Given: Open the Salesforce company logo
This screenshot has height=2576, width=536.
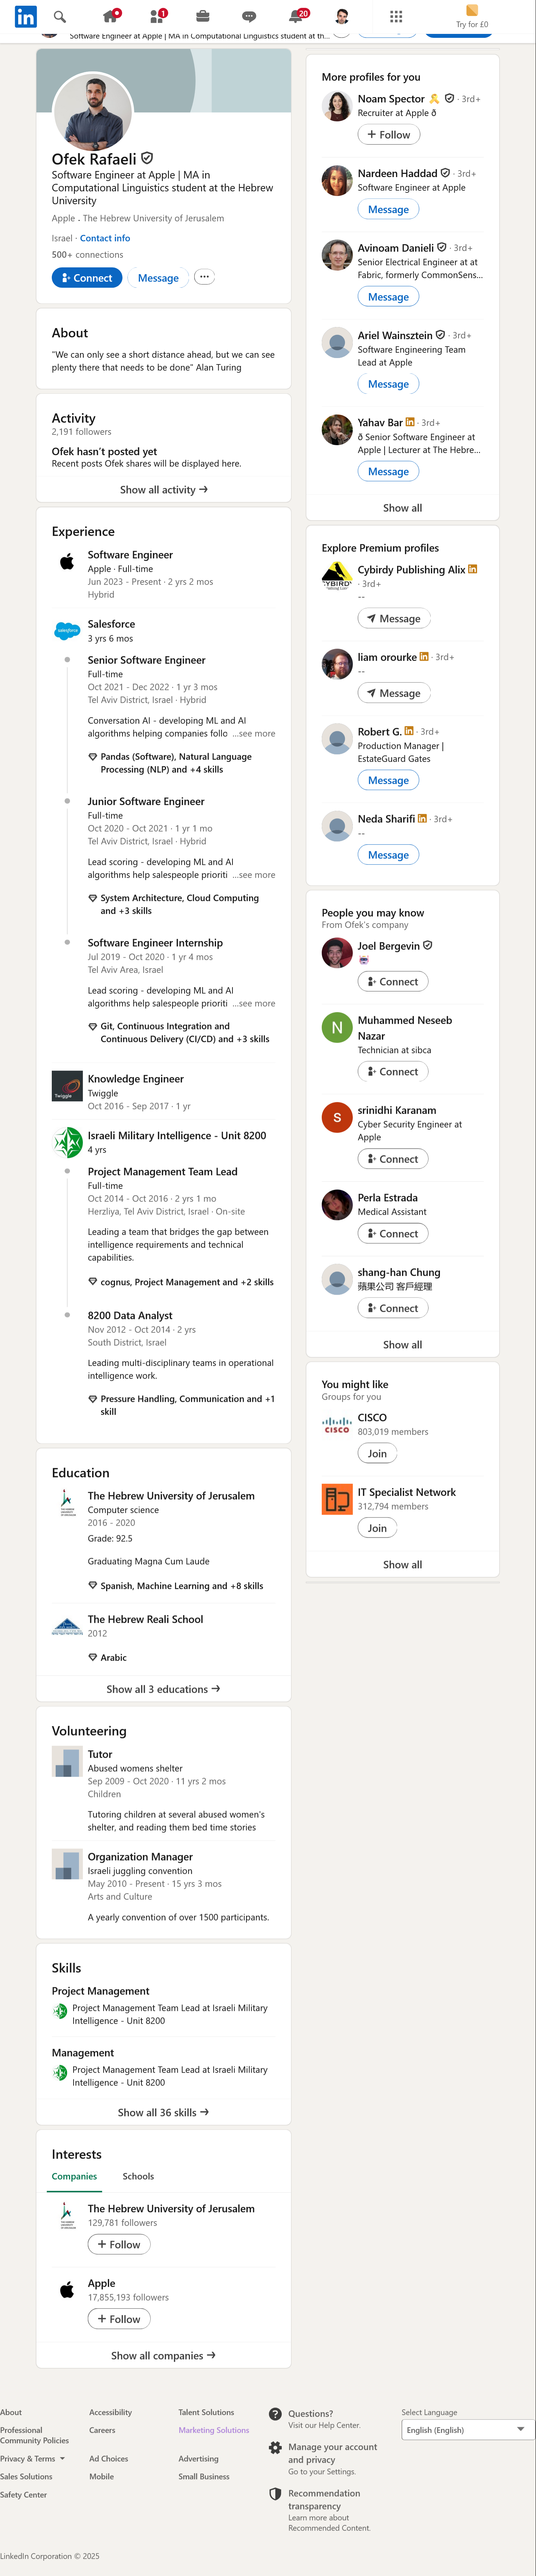Looking at the screenshot, I should point(67,631).
